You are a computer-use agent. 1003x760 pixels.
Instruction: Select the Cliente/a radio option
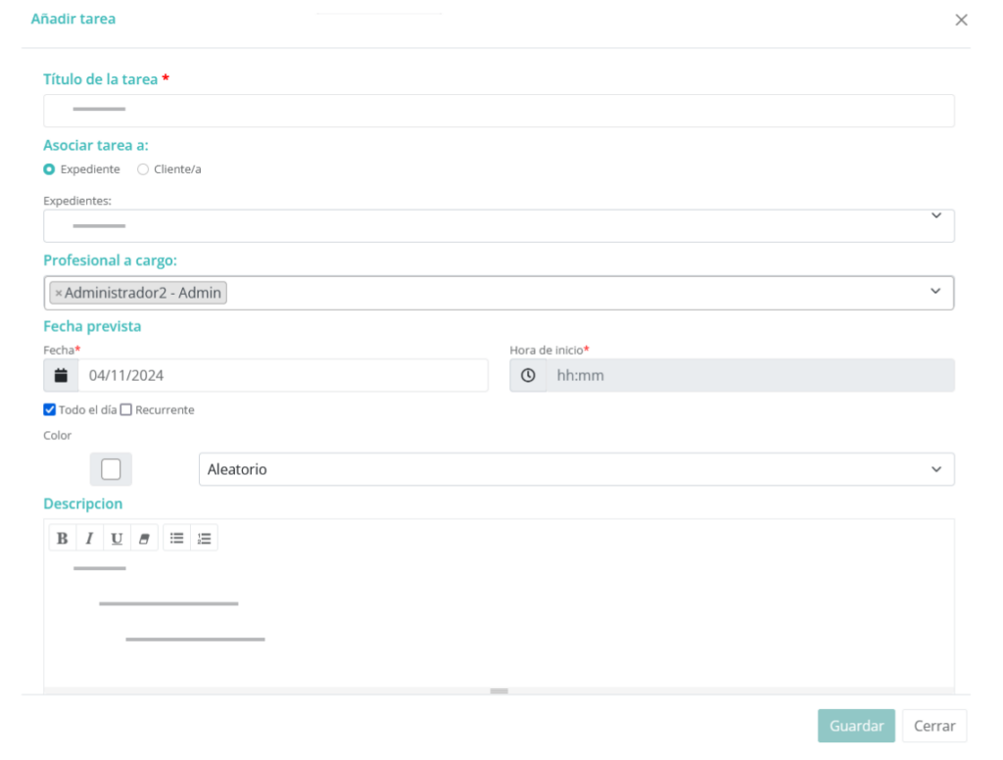click(x=143, y=169)
